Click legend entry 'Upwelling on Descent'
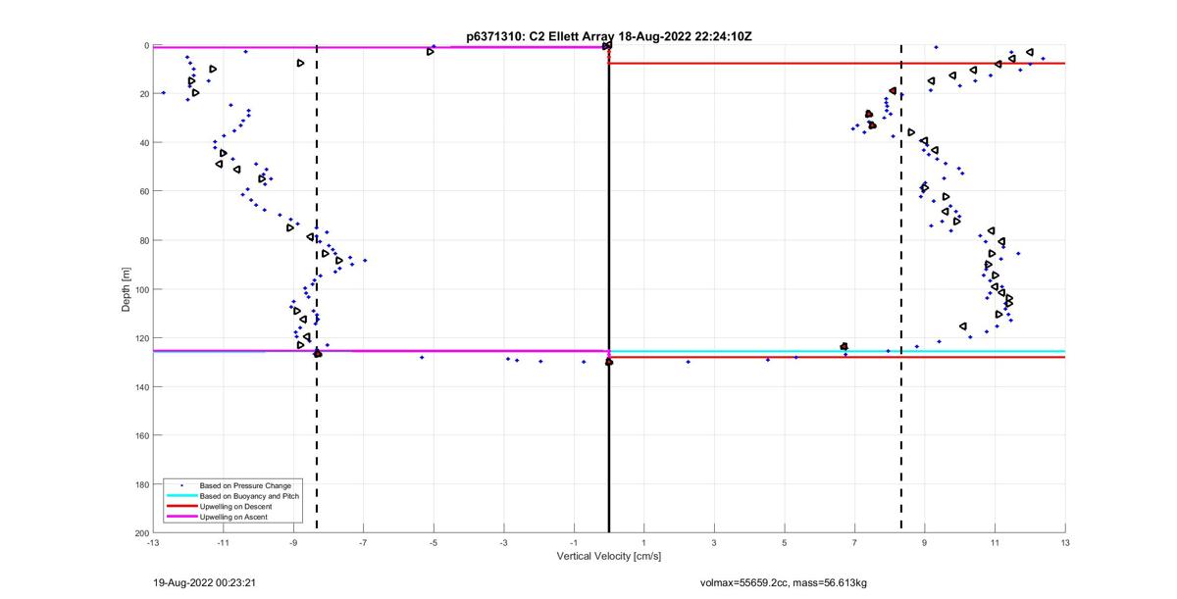This screenshot has width=1177, height=599. [x=236, y=507]
